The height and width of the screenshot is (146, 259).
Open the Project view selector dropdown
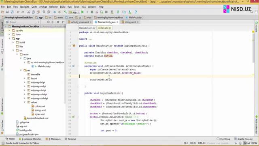pos(23,22)
